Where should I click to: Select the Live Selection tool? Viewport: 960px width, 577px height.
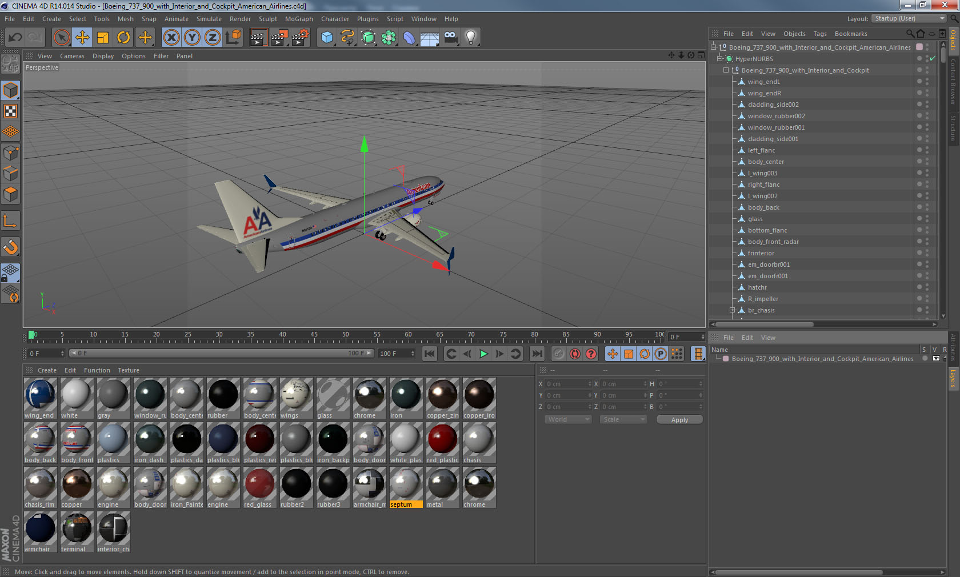(62, 38)
